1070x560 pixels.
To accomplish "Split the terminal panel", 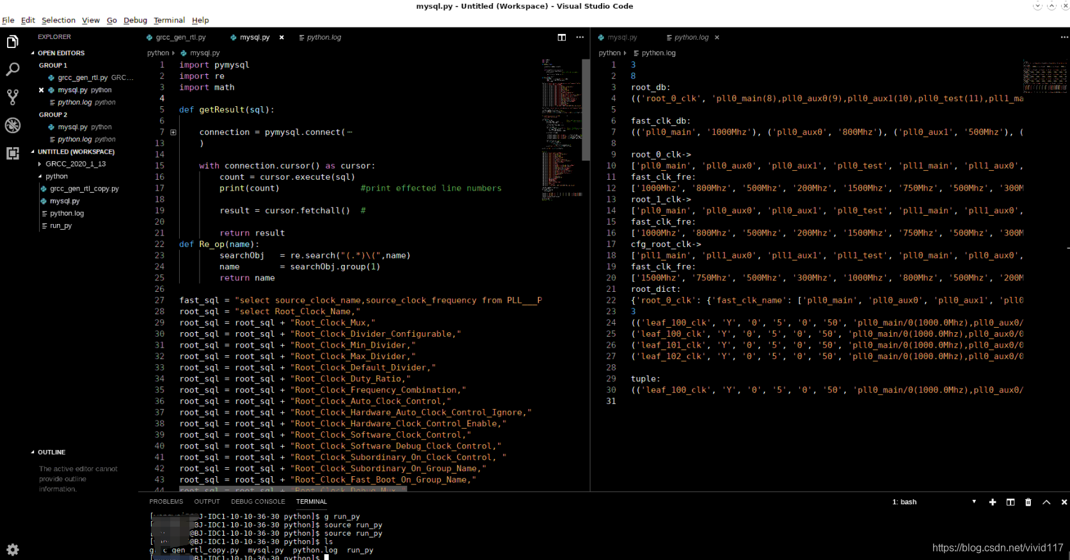I will click(1010, 502).
